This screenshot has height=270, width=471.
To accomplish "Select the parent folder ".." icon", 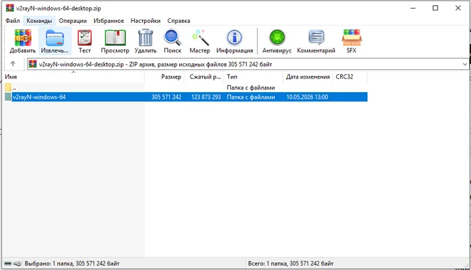I will coord(8,88).
